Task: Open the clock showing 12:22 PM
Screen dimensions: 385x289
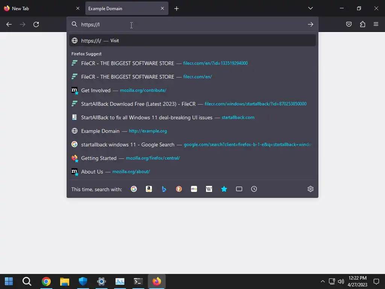Action: coord(357,281)
